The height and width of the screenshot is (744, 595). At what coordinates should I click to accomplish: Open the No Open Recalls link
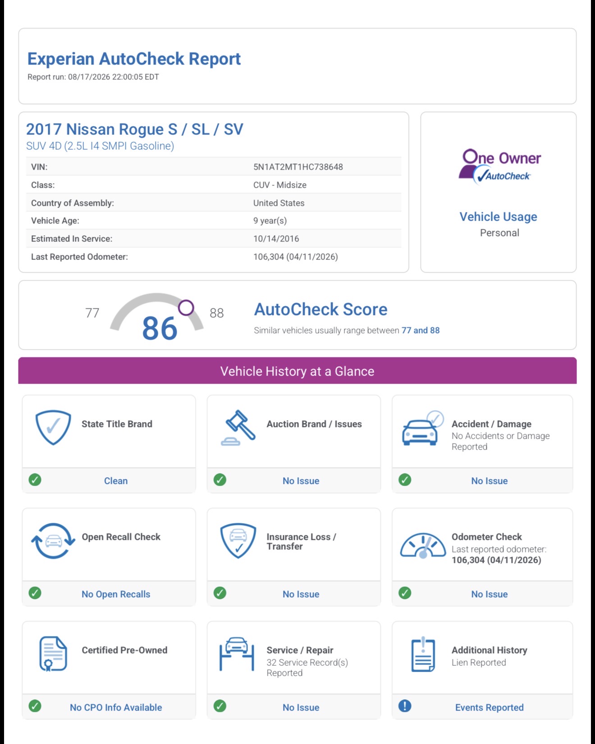pyautogui.click(x=116, y=594)
